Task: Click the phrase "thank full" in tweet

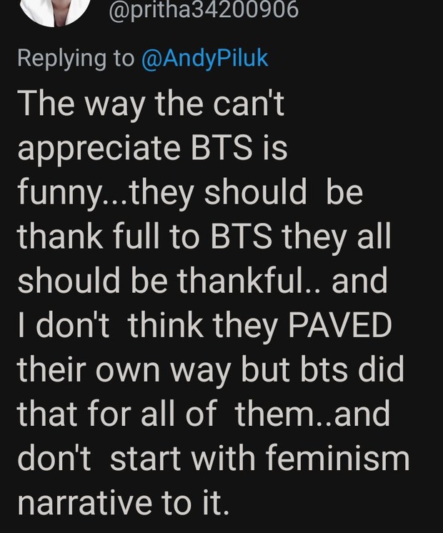Action: tap(89, 236)
